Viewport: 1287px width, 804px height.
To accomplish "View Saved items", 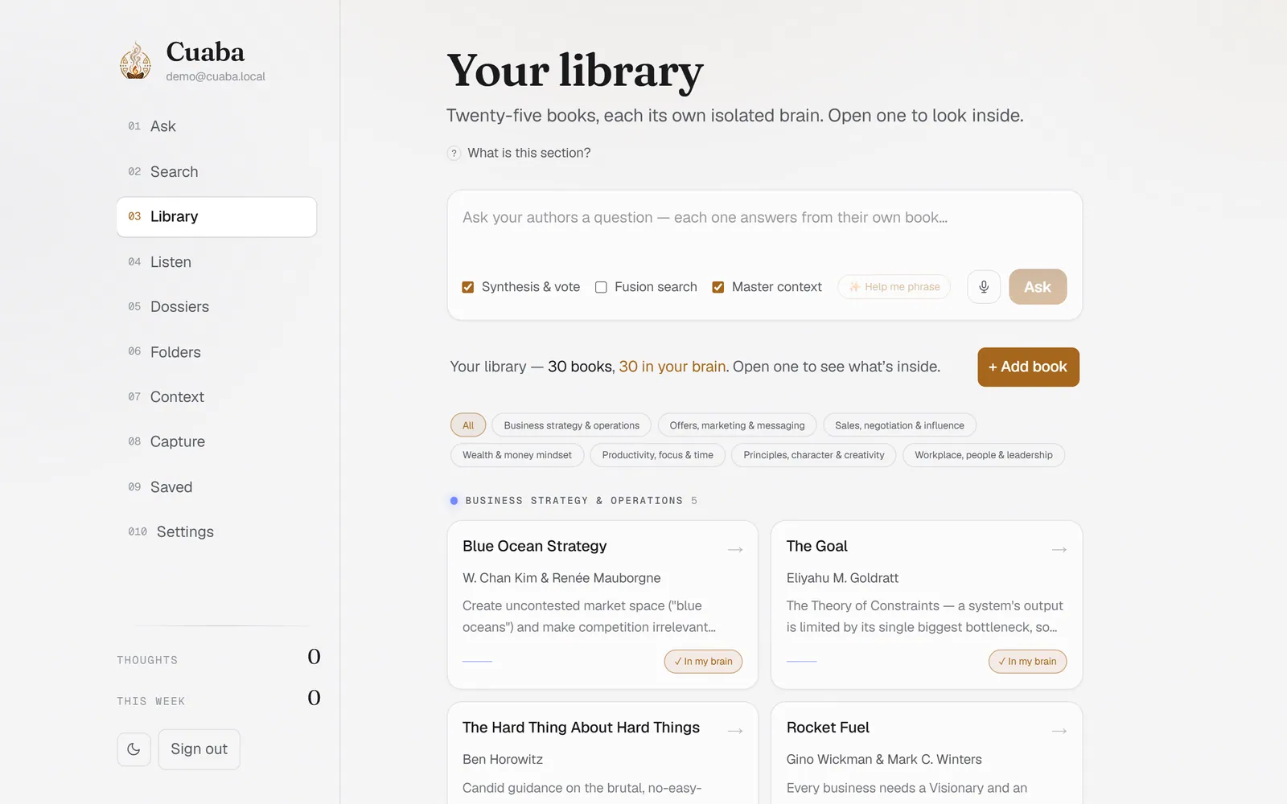I will point(216,487).
